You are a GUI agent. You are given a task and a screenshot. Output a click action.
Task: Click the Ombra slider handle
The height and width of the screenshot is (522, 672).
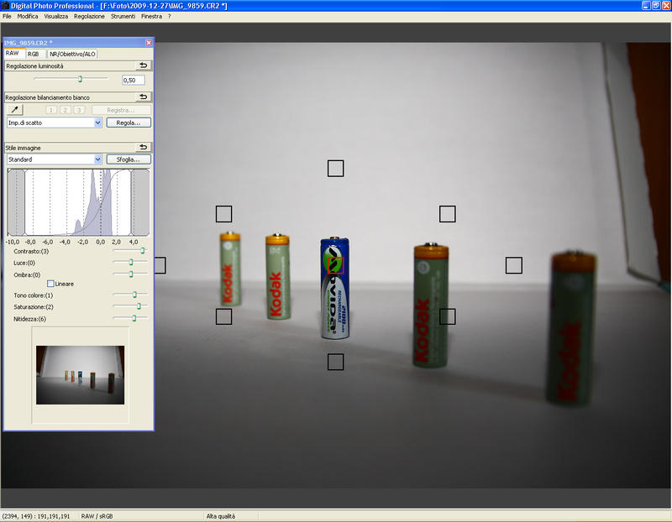[x=131, y=274]
